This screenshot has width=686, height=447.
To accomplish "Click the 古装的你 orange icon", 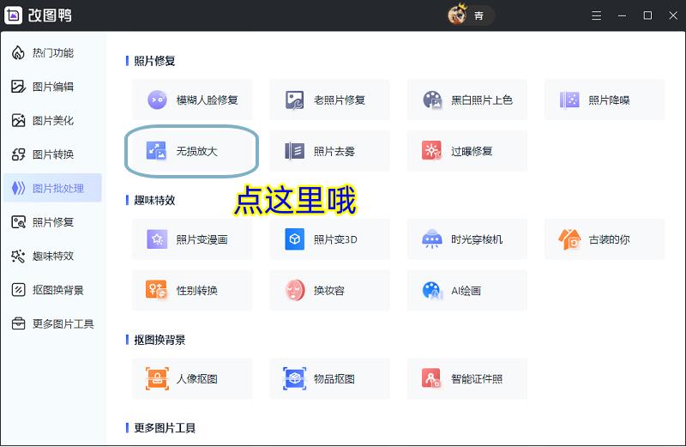I will [x=569, y=239].
